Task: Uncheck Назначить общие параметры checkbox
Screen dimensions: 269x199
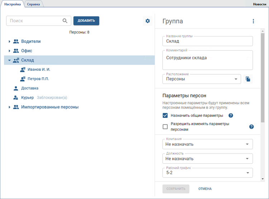Action: pos(165,115)
